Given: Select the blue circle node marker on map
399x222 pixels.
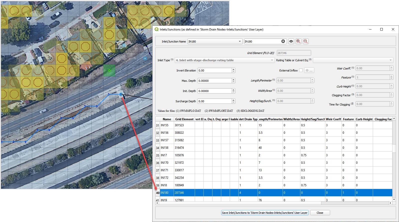Looking at the screenshot, I should click(x=145, y=58).
